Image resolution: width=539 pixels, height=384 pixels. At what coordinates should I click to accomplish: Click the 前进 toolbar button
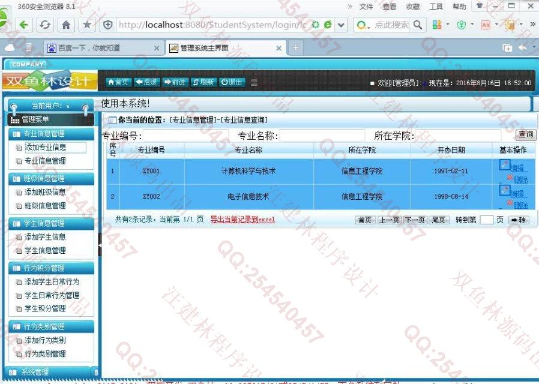(x=175, y=82)
